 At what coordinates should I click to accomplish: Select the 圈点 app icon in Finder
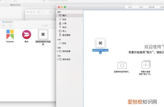click(27, 34)
